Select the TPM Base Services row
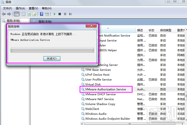The width and height of the screenshot is (187, 125). 133,70
